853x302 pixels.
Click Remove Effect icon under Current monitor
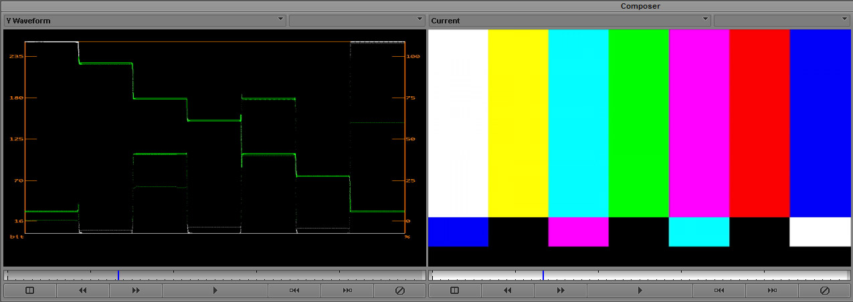pos(825,291)
